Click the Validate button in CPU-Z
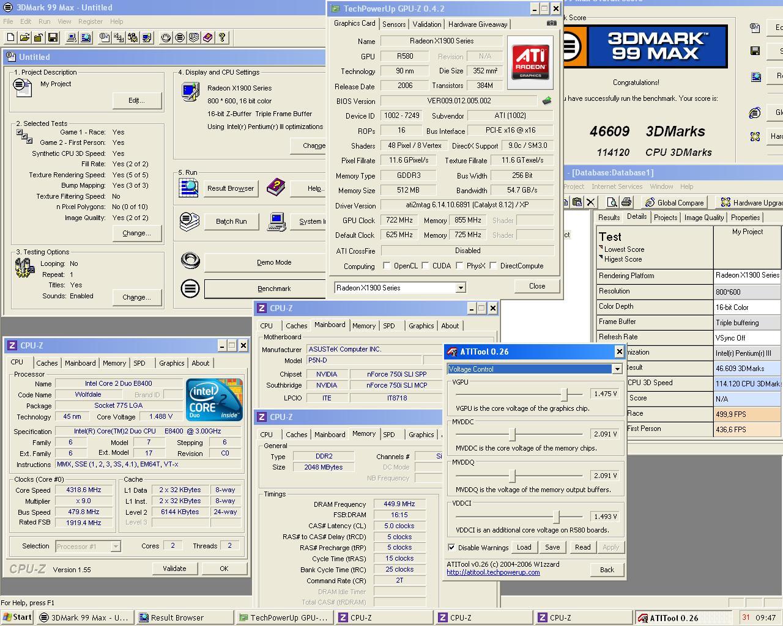Screen dimensions: 783x626 (174, 569)
